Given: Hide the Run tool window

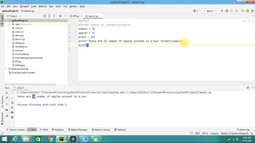Looking at the screenshot, I should 253,87.
